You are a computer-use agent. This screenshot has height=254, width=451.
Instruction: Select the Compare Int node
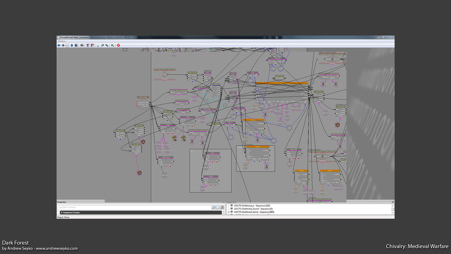pos(216,90)
